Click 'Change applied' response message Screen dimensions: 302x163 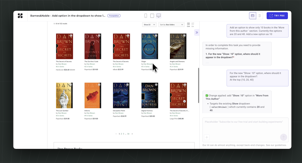click(x=237, y=103)
